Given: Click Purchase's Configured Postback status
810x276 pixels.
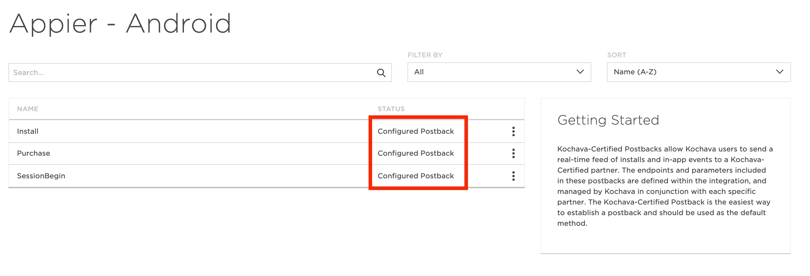Looking at the screenshot, I should click(x=416, y=153).
